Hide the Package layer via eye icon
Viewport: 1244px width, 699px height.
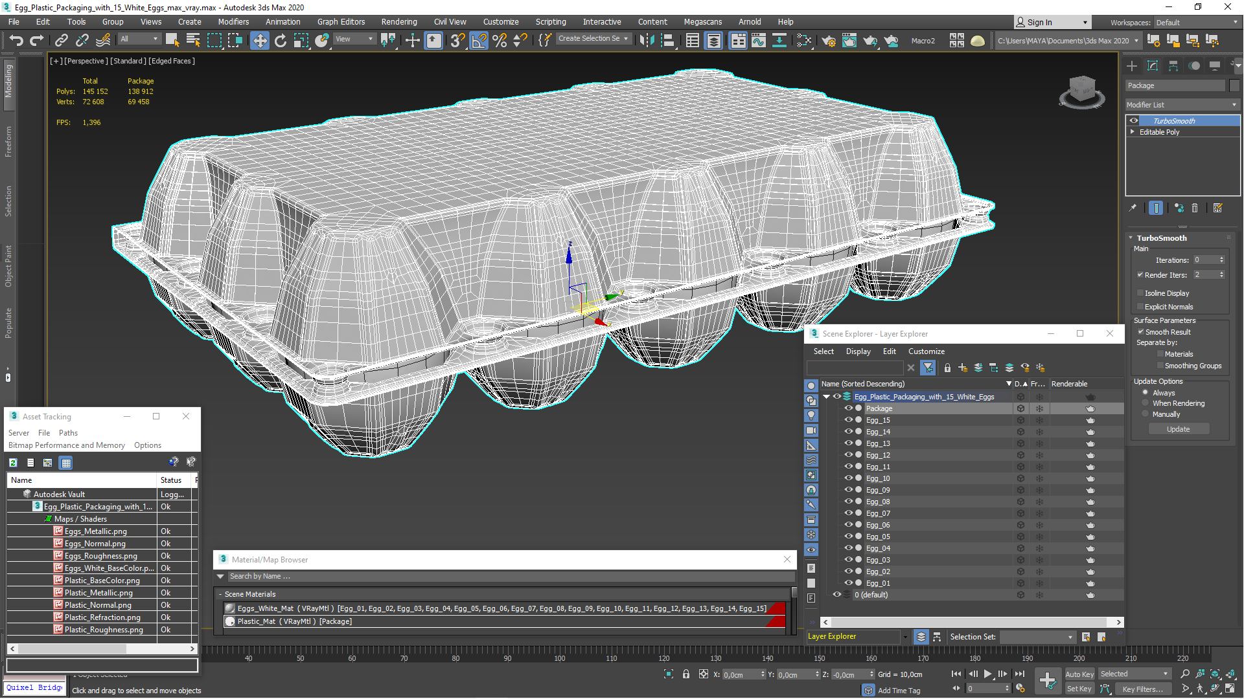pyautogui.click(x=848, y=408)
